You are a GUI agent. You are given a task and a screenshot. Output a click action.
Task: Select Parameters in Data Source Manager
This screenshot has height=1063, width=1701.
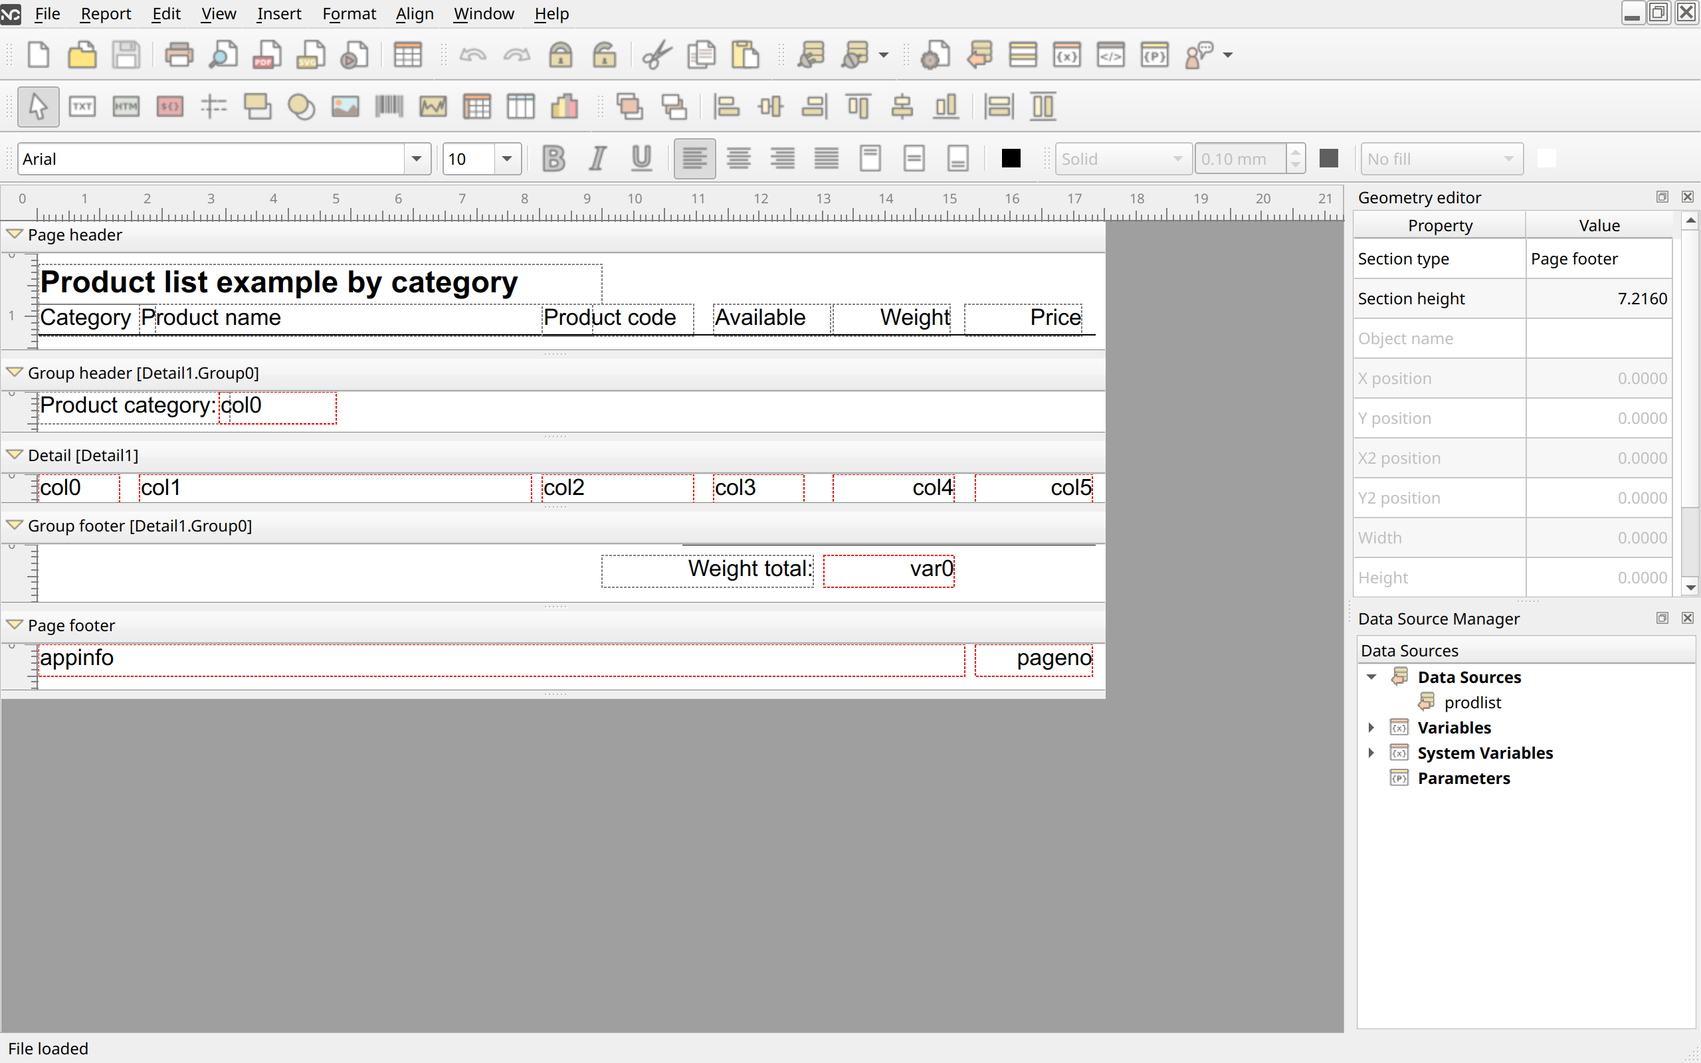1463,778
